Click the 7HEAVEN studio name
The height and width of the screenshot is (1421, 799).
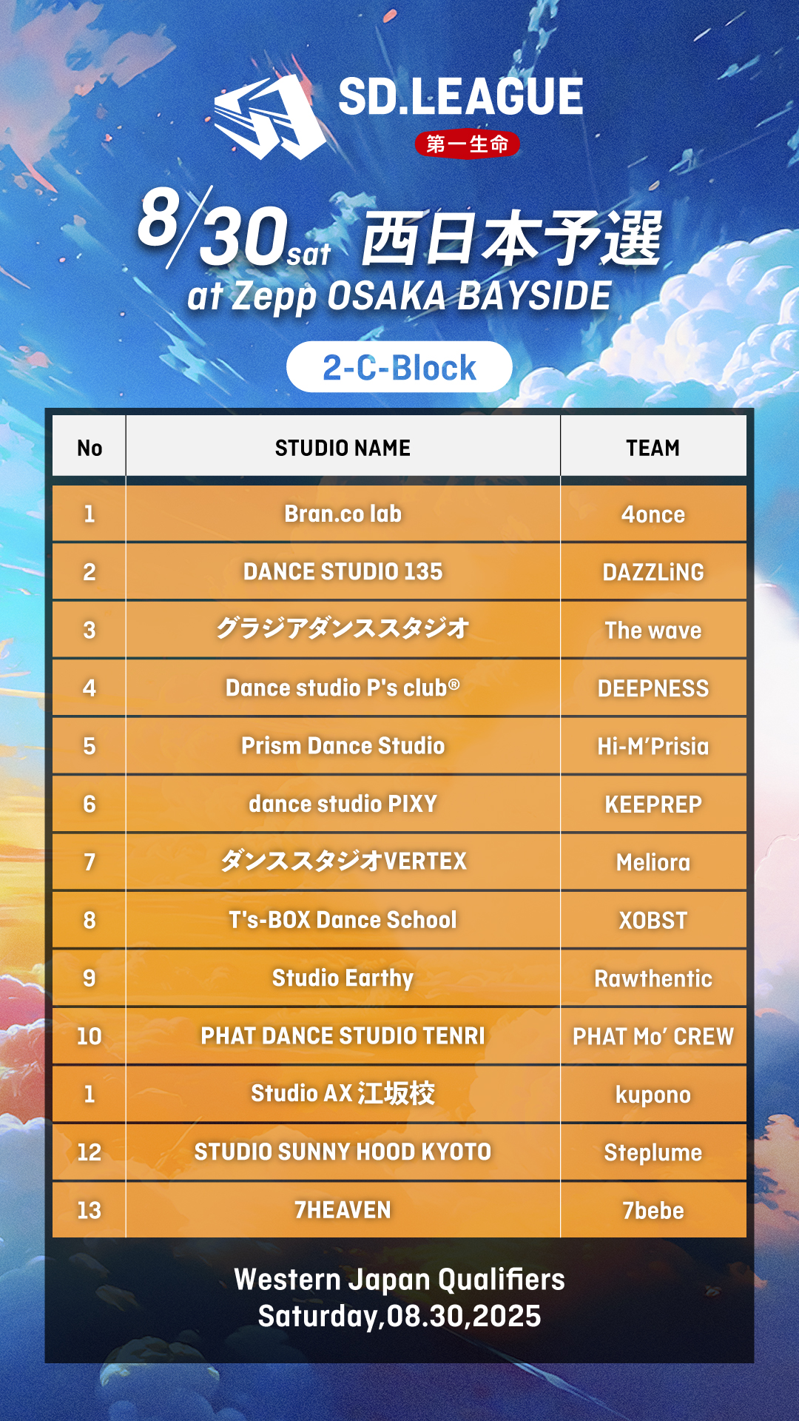(x=343, y=1210)
